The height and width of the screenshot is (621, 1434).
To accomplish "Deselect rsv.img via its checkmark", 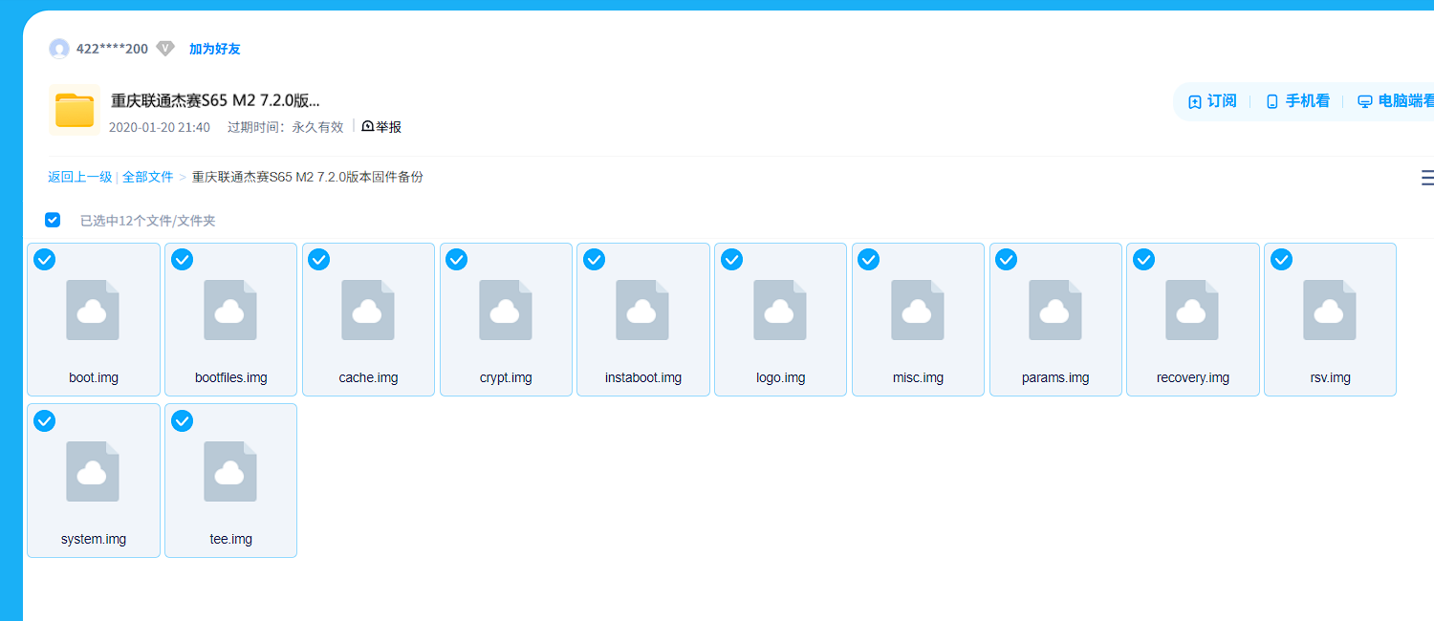I will pyautogui.click(x=1281, y=259).
